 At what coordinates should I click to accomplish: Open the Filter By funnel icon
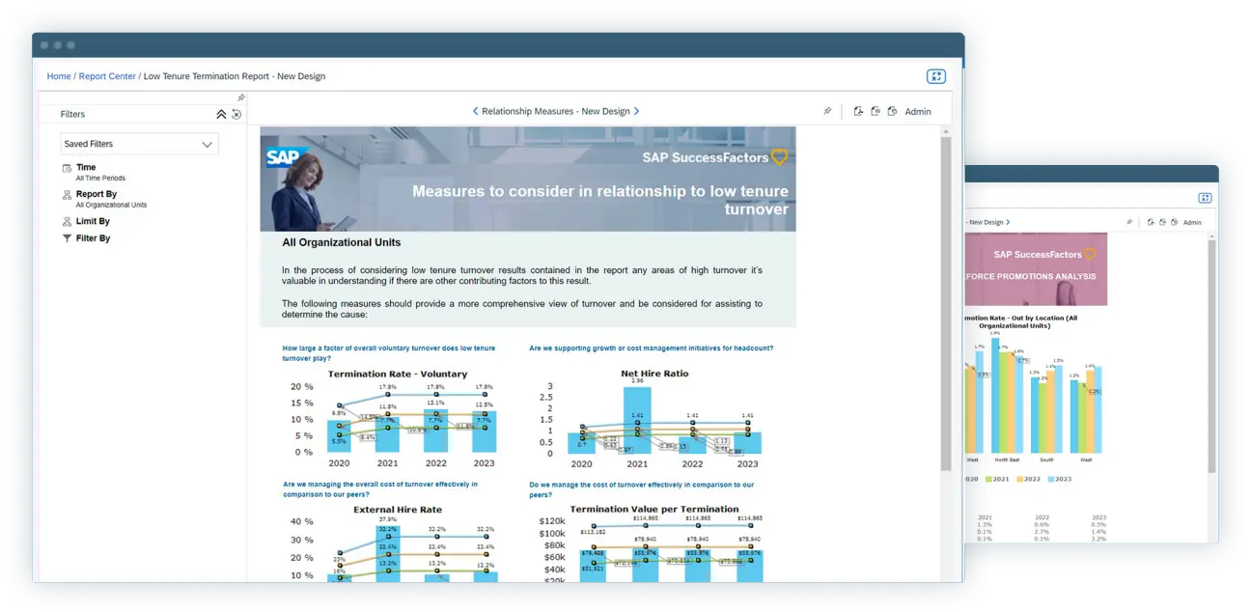[x=68, y=236]
